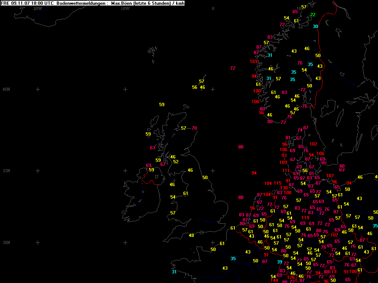
Task: Click the 111 gust reading
Action: pos(286,171)
